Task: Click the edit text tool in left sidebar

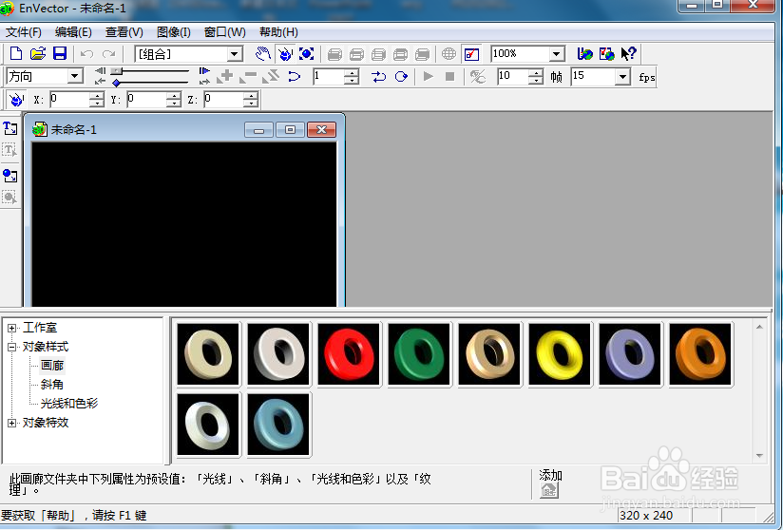Action: click(x=10, y=150)
